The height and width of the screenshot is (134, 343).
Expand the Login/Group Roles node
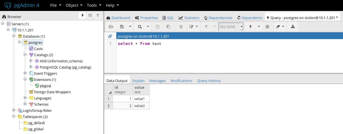tap(14, 110)
